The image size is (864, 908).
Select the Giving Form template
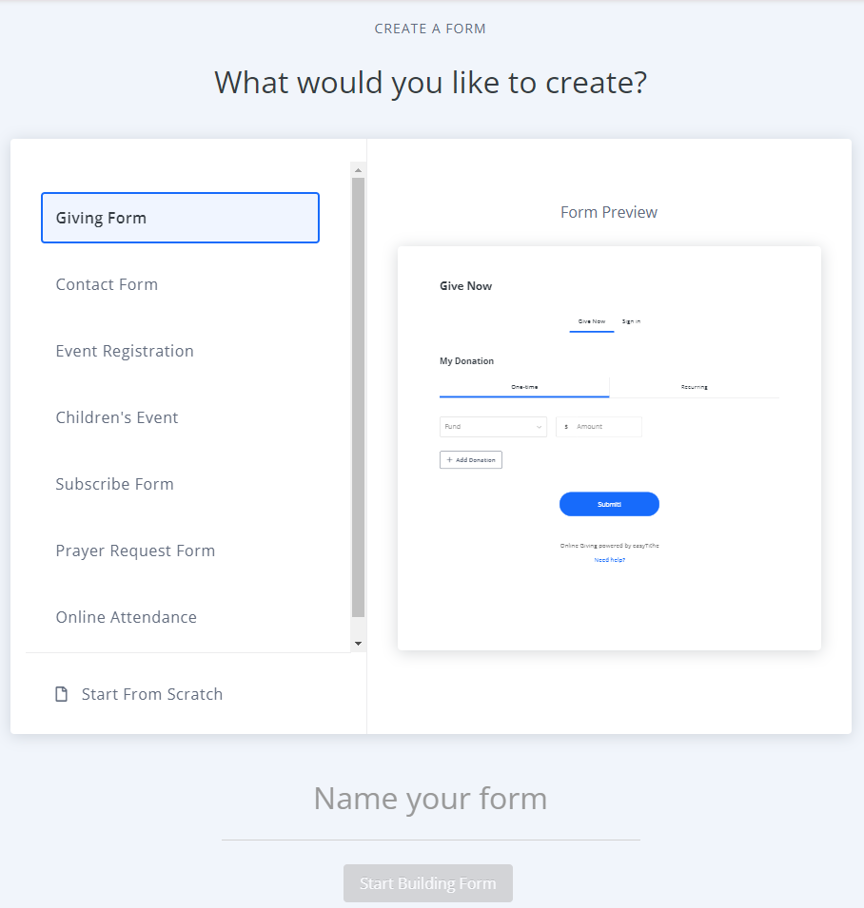180,218
